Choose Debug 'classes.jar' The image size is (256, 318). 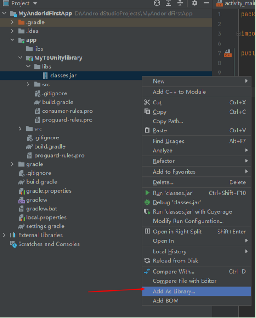(197, 202)
